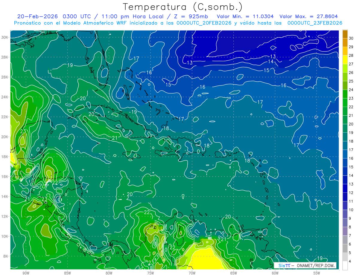The height and width of the screenshot is (277, 359).
Task: Click the lime swatch between 26 and 27
Action: pos(345,68)
